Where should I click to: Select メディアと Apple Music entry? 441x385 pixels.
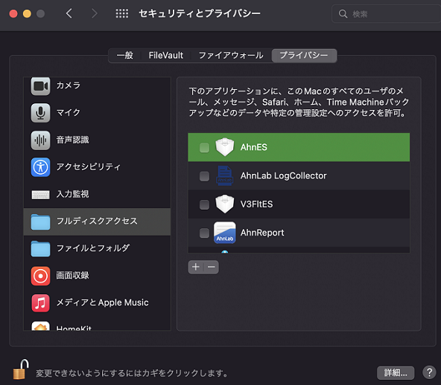click(97, 303)
